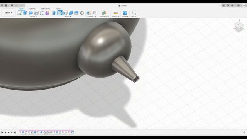The width and height of the screenshot is (247, 139).
Task: Close the current document tab
Action: click(220, 5)
